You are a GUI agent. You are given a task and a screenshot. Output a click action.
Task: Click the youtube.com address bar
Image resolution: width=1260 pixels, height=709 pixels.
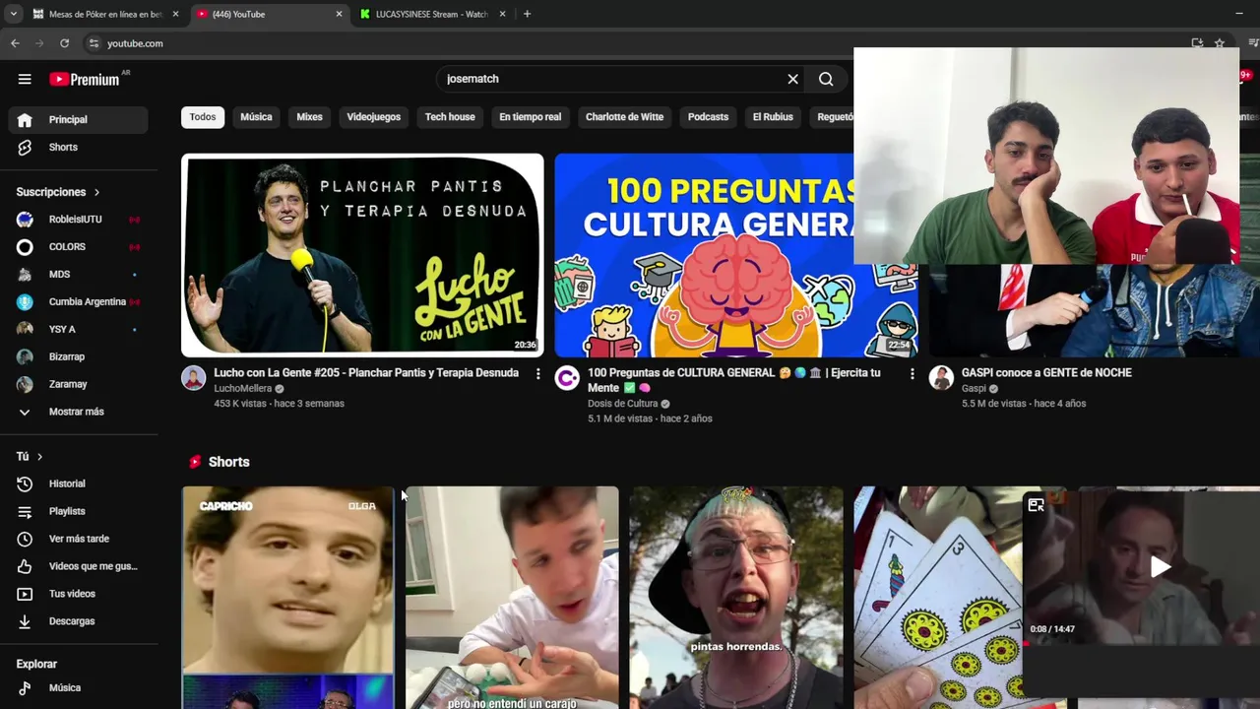[x=630, y=43]
